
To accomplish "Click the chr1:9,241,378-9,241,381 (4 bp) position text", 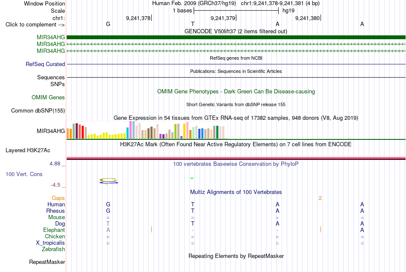I will pyautogui.click(x=280, y=3).
